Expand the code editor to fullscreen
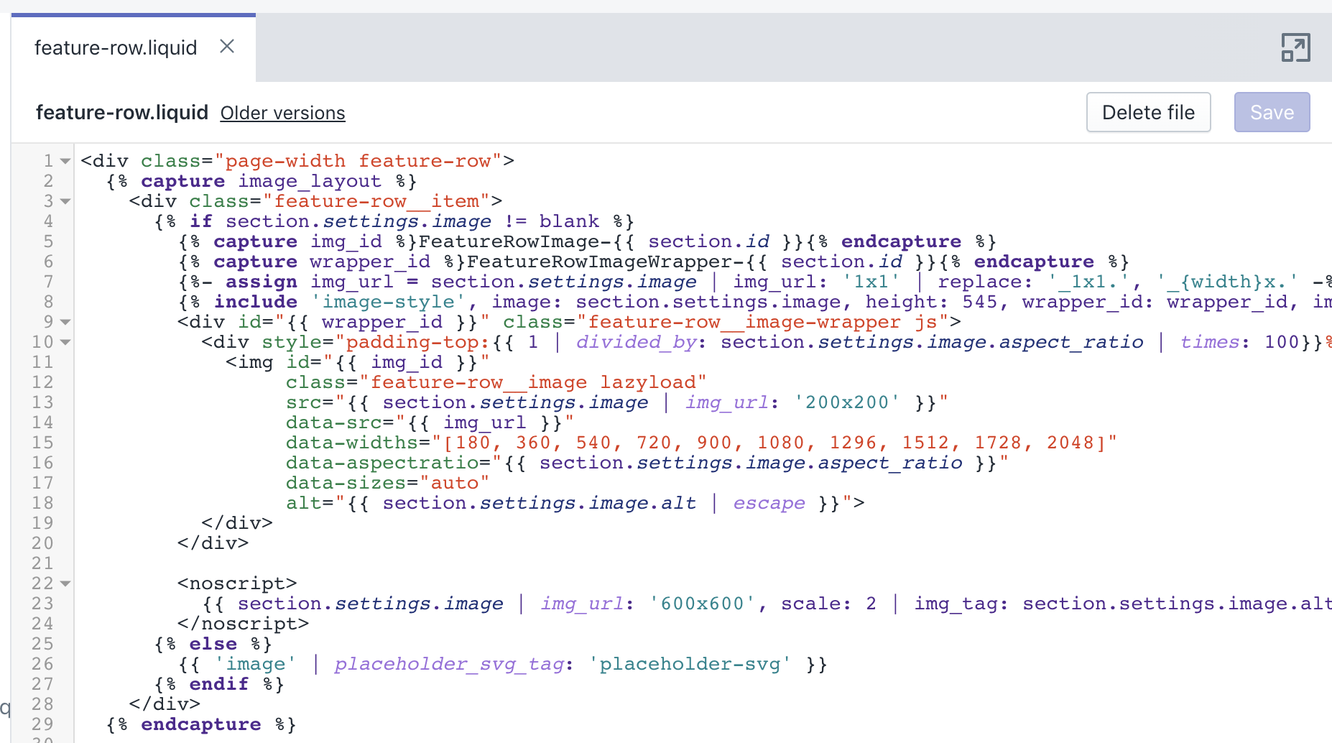The height and width of the screenshot is (743, 1332). coord(1295,47)
